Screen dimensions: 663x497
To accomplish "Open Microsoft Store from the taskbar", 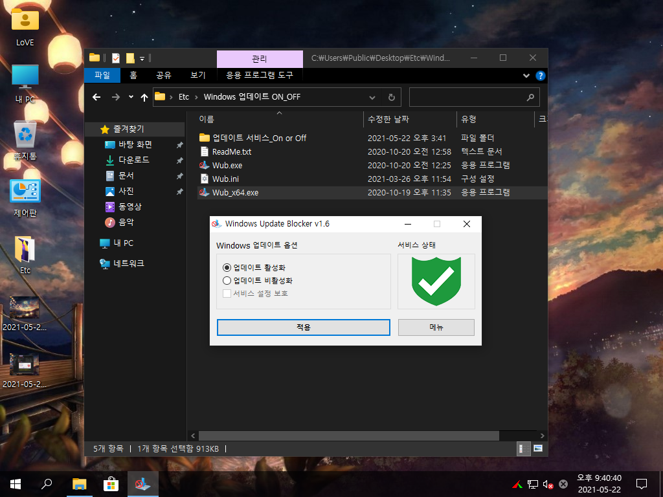I will (111, 484).
